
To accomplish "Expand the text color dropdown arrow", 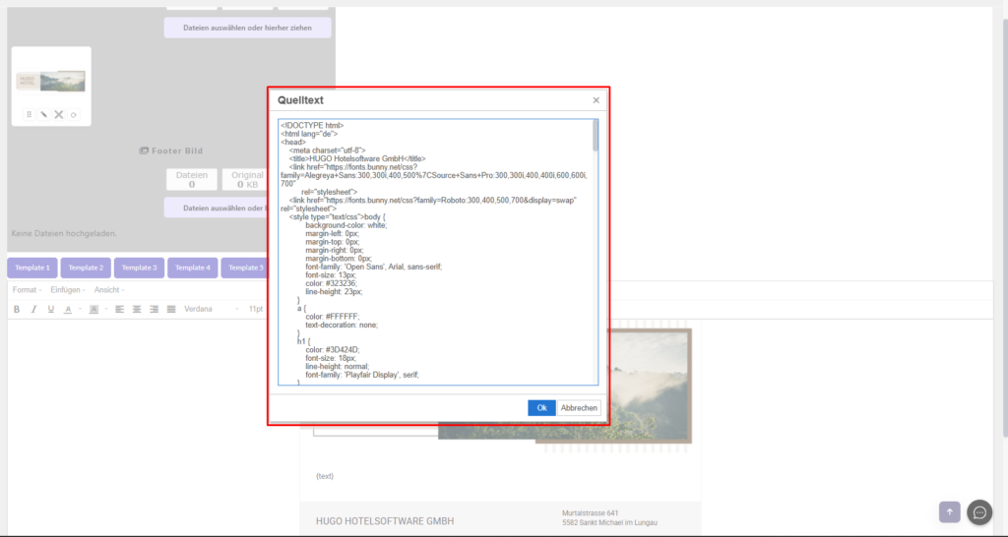I will (79, 309).
